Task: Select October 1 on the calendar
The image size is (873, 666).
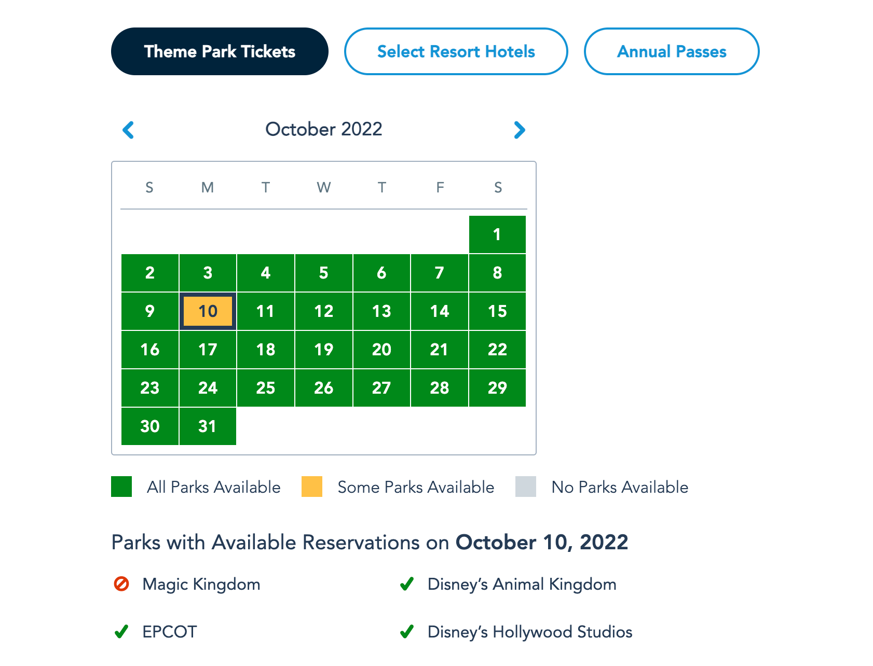Action: tap(497, 234)
